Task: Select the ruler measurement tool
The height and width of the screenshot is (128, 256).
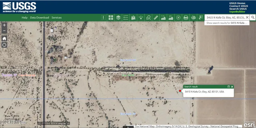Action: click(156, 18)
